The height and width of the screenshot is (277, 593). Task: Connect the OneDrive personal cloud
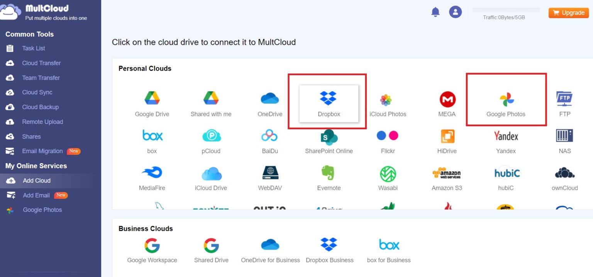(x=270, y=99)
